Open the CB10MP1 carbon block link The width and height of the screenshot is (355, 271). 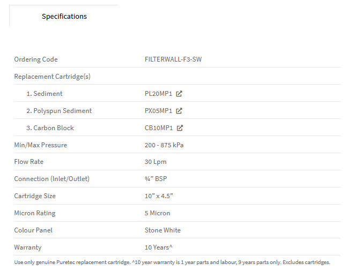[159, 128]
